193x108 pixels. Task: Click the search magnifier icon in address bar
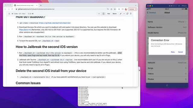pyautogui.click(x=108, y=9)
